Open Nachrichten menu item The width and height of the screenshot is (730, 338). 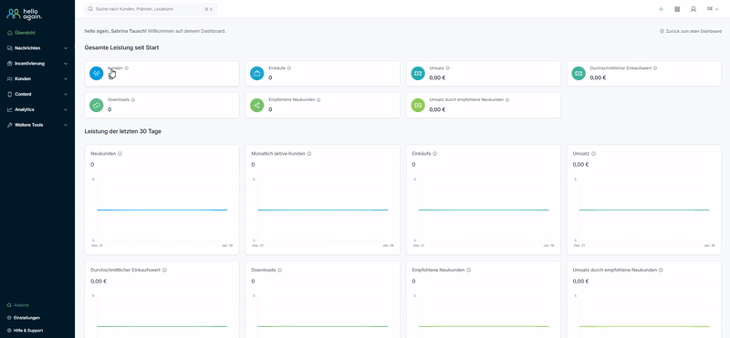[x=27, y=48]
